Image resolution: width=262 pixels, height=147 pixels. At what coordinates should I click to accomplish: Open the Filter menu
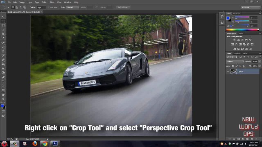pyautogui.click(x=52, y=2)
